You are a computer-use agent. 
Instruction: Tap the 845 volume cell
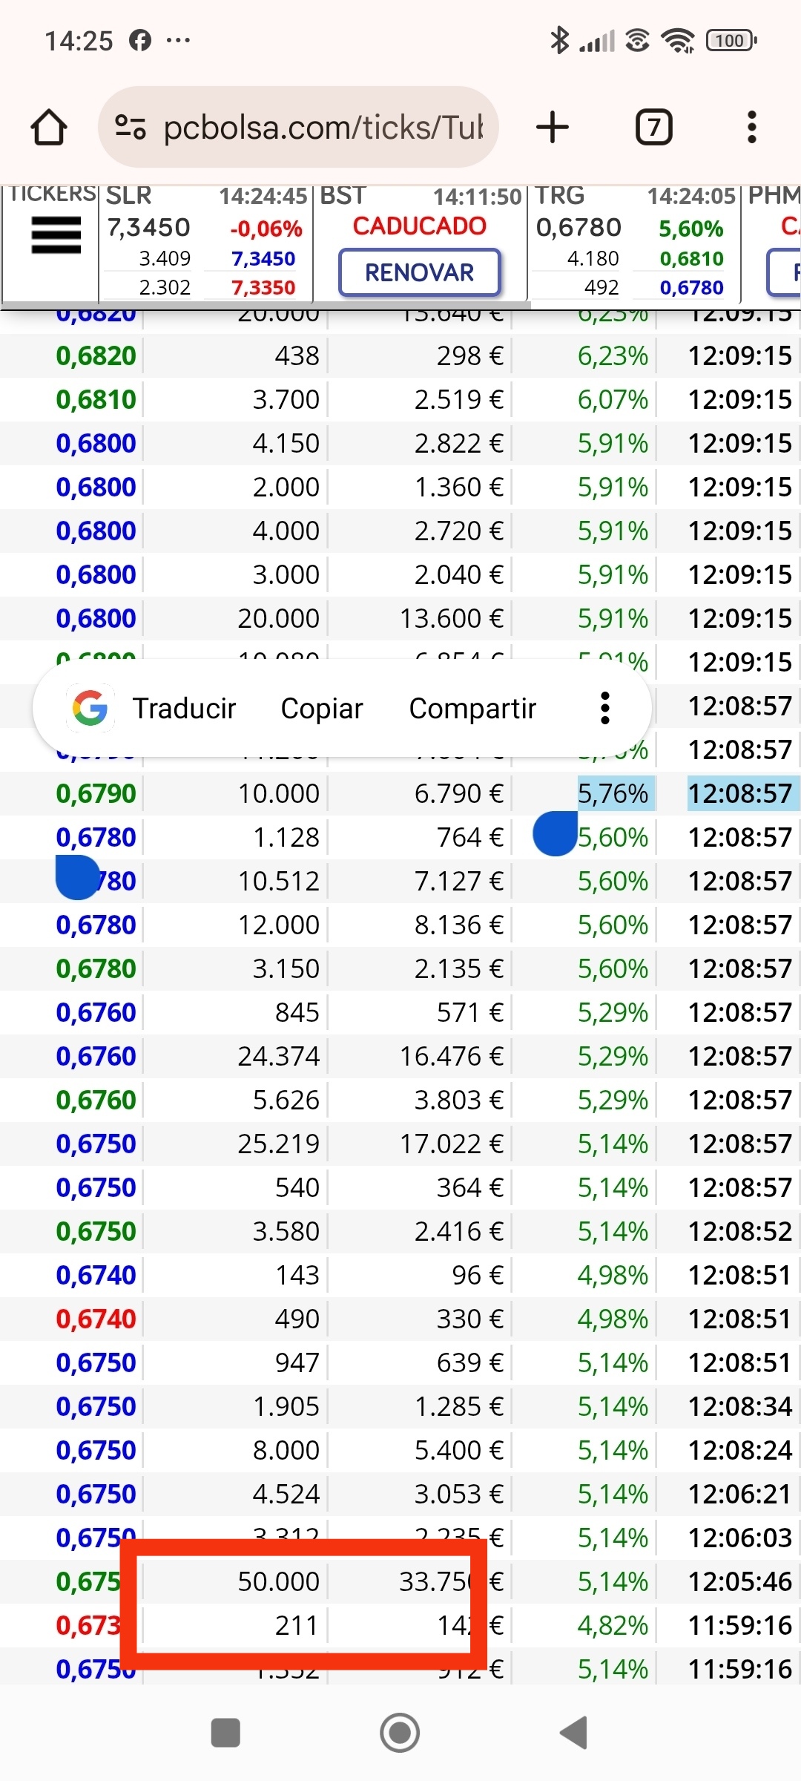pyautogui.click(x=297, y=1012)
